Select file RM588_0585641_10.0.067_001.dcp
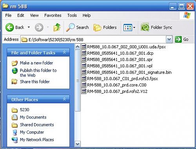This screenshot has width=196, height=149. (x=120, y=53)
